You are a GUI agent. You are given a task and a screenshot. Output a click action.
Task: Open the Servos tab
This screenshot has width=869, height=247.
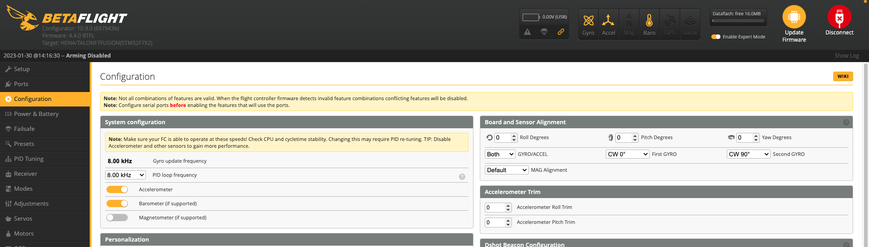coord(45,218)
